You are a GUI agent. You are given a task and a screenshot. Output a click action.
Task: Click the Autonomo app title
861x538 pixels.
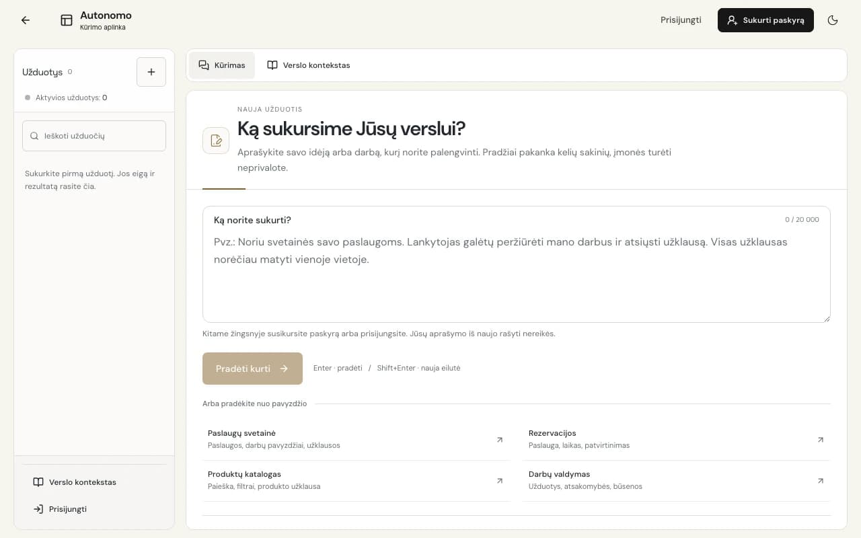coord(106,15)
